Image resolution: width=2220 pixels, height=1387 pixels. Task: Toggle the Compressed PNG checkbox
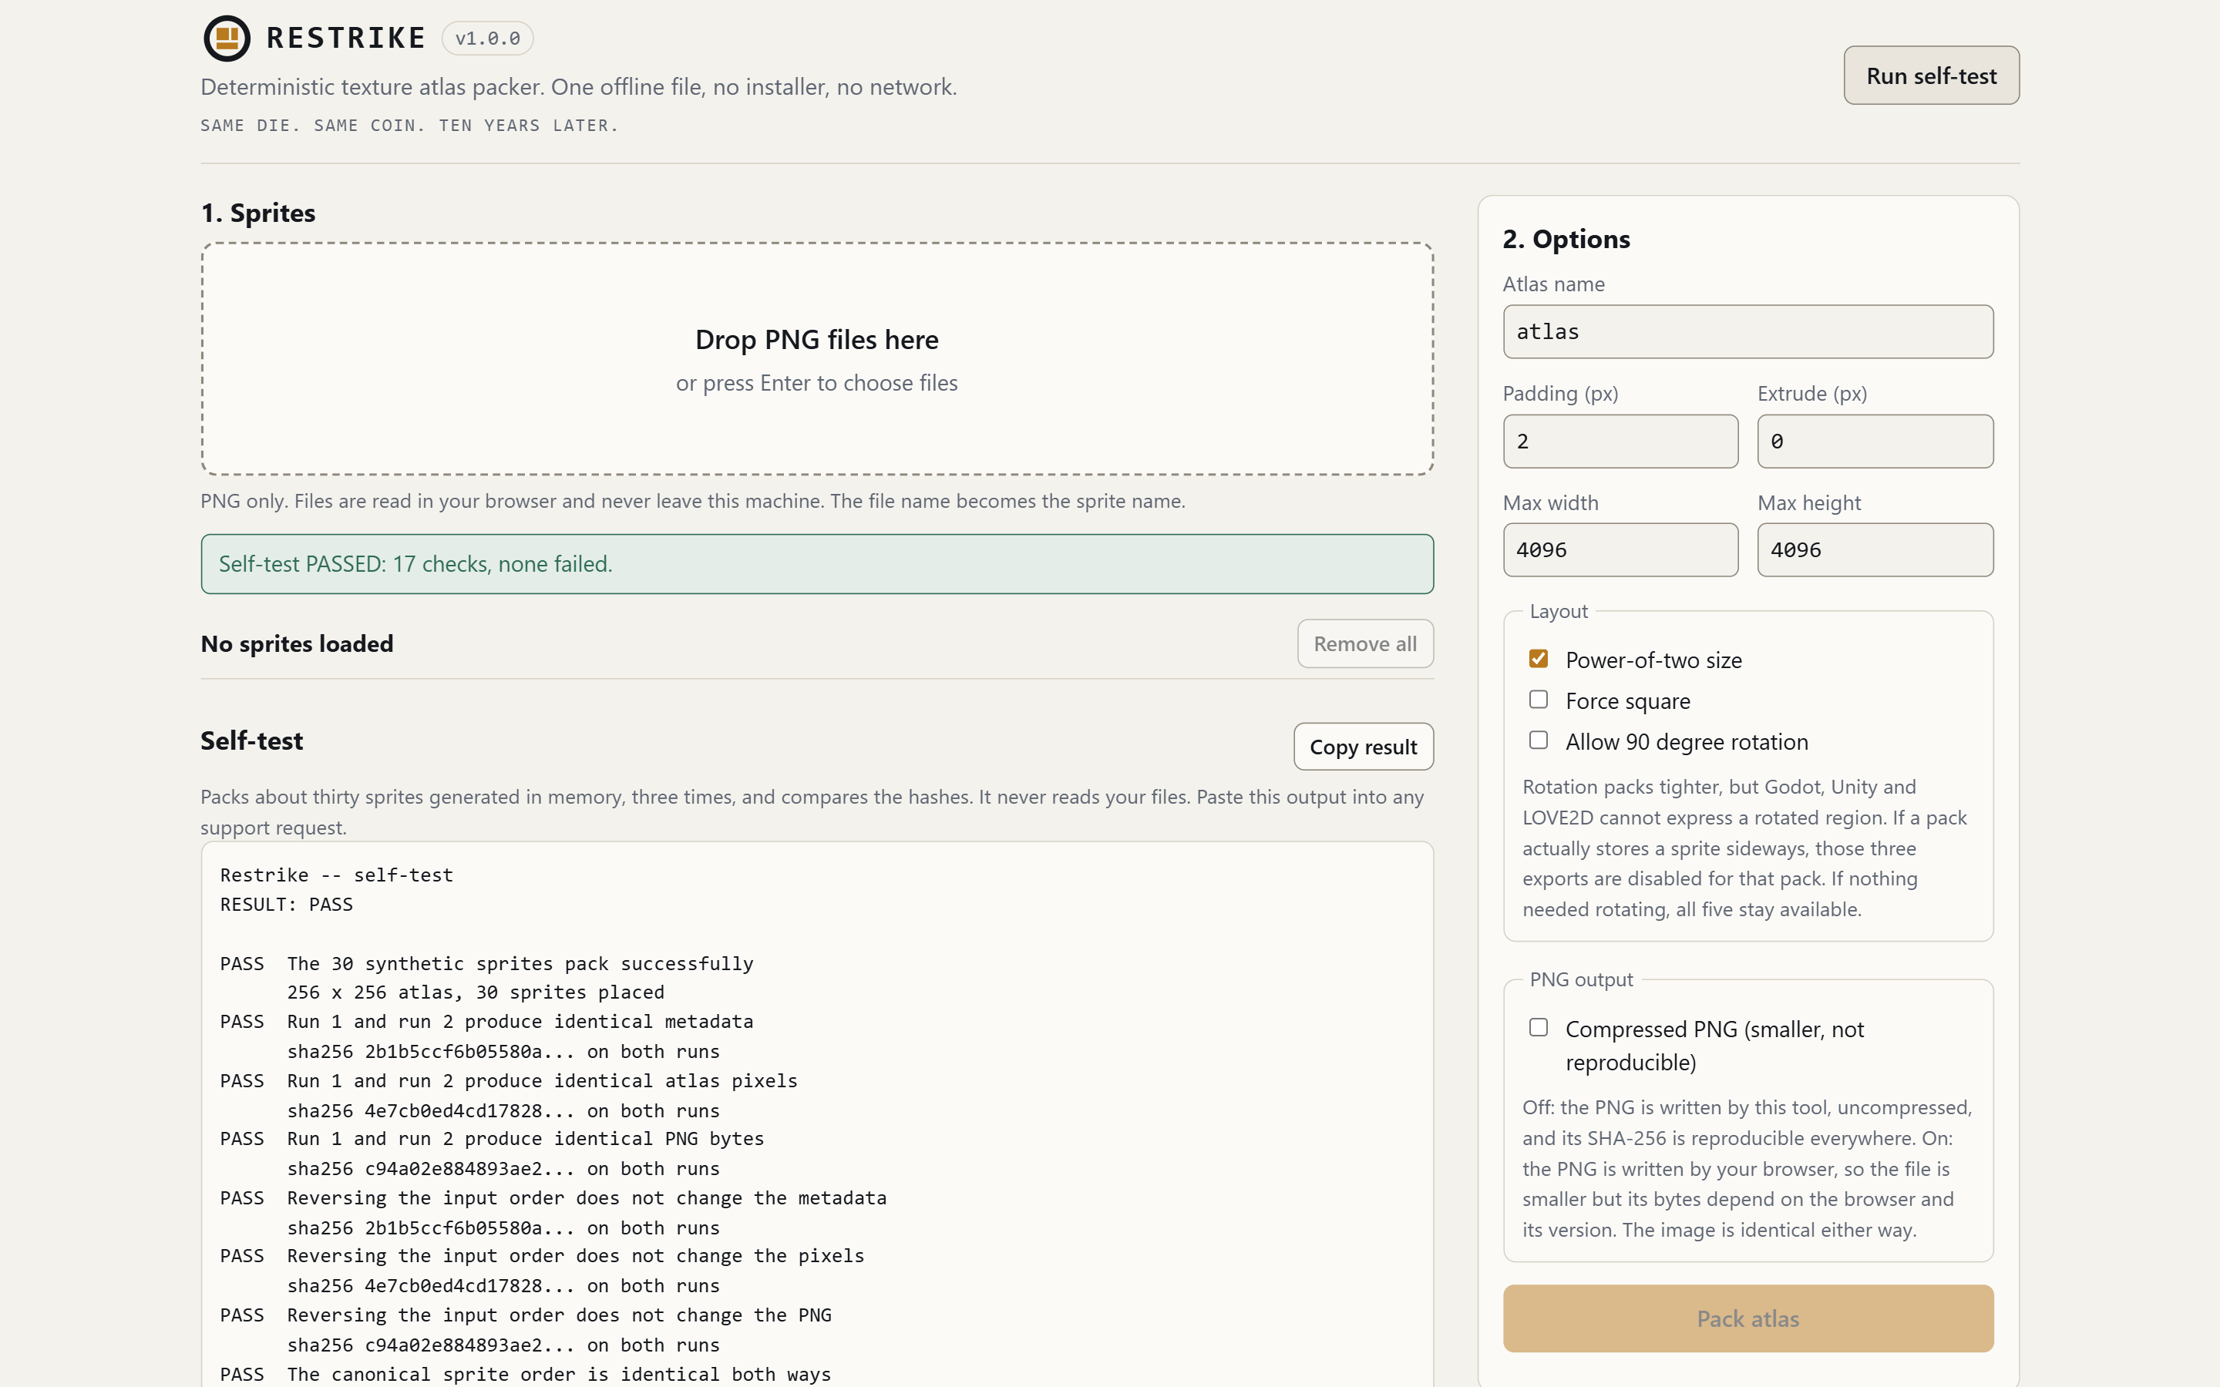pyautogui.click(x=1539, y=1029)
